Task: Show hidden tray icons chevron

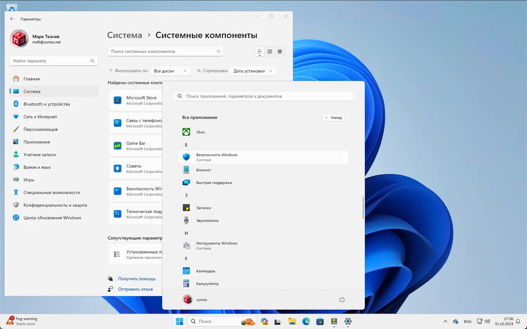Action: coord(445,321)
